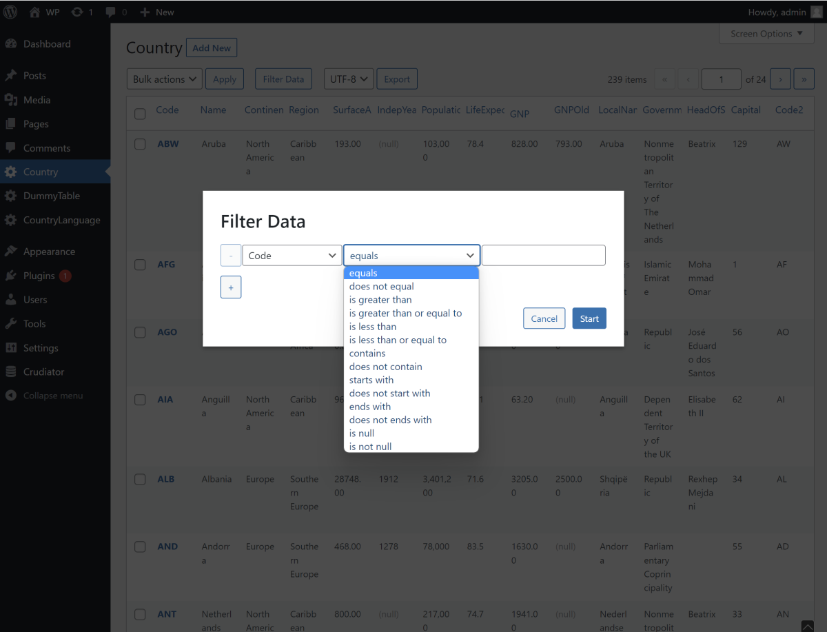Viewport: 827px width, 632px height.
Task: Click the plus add-filter button
Action: coord(231,287)
